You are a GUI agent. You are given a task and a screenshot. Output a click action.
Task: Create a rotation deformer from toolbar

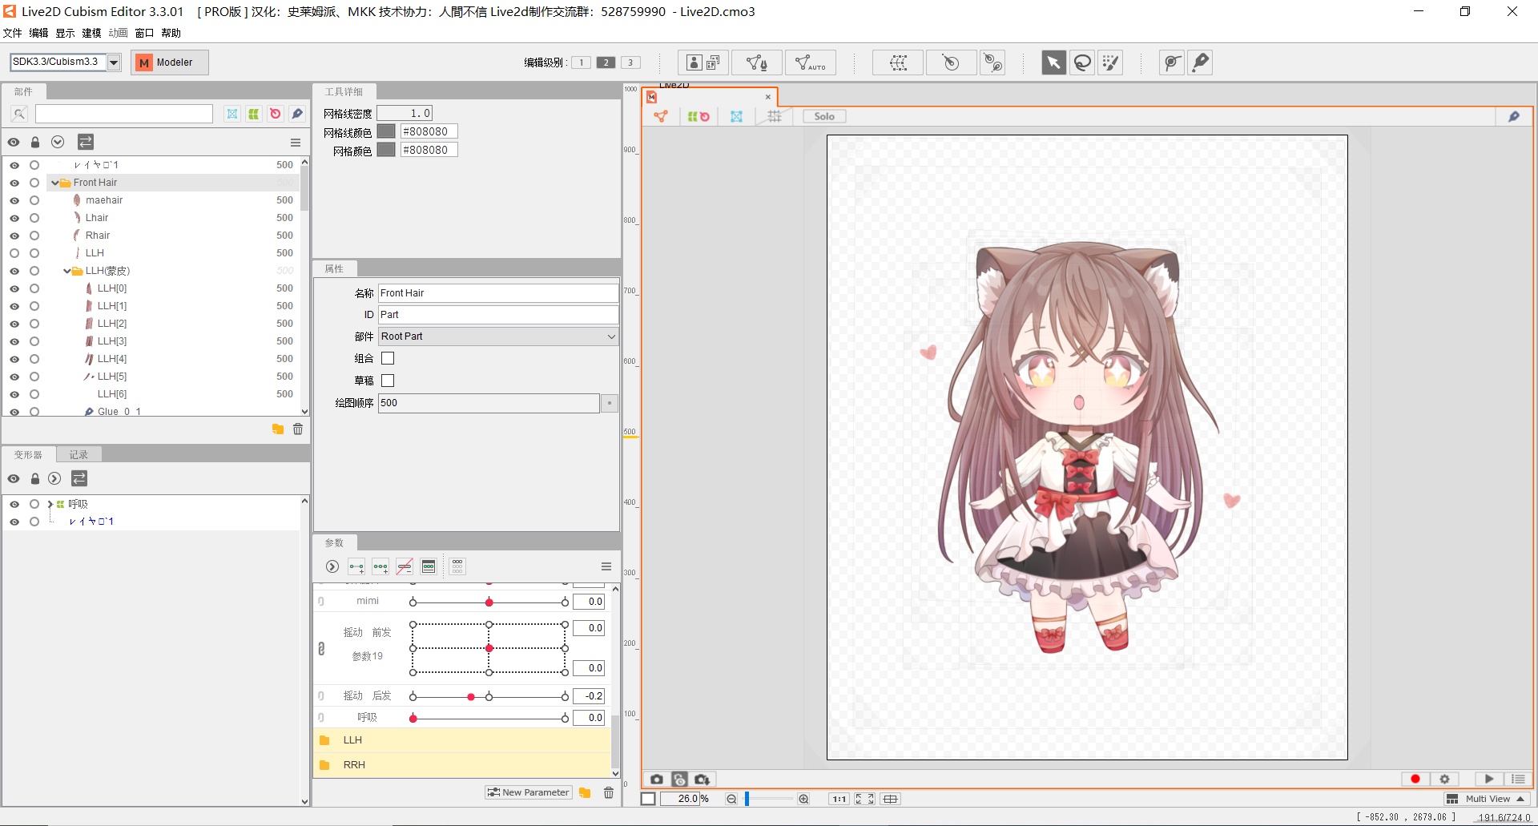pos(951,62)
